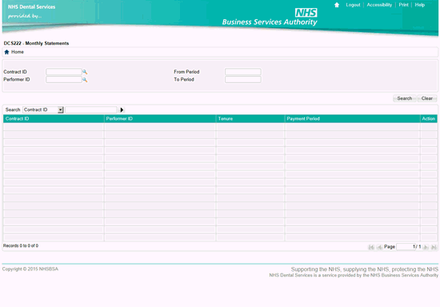
Task: Click the Print link in the header
Action: point(403,5)
